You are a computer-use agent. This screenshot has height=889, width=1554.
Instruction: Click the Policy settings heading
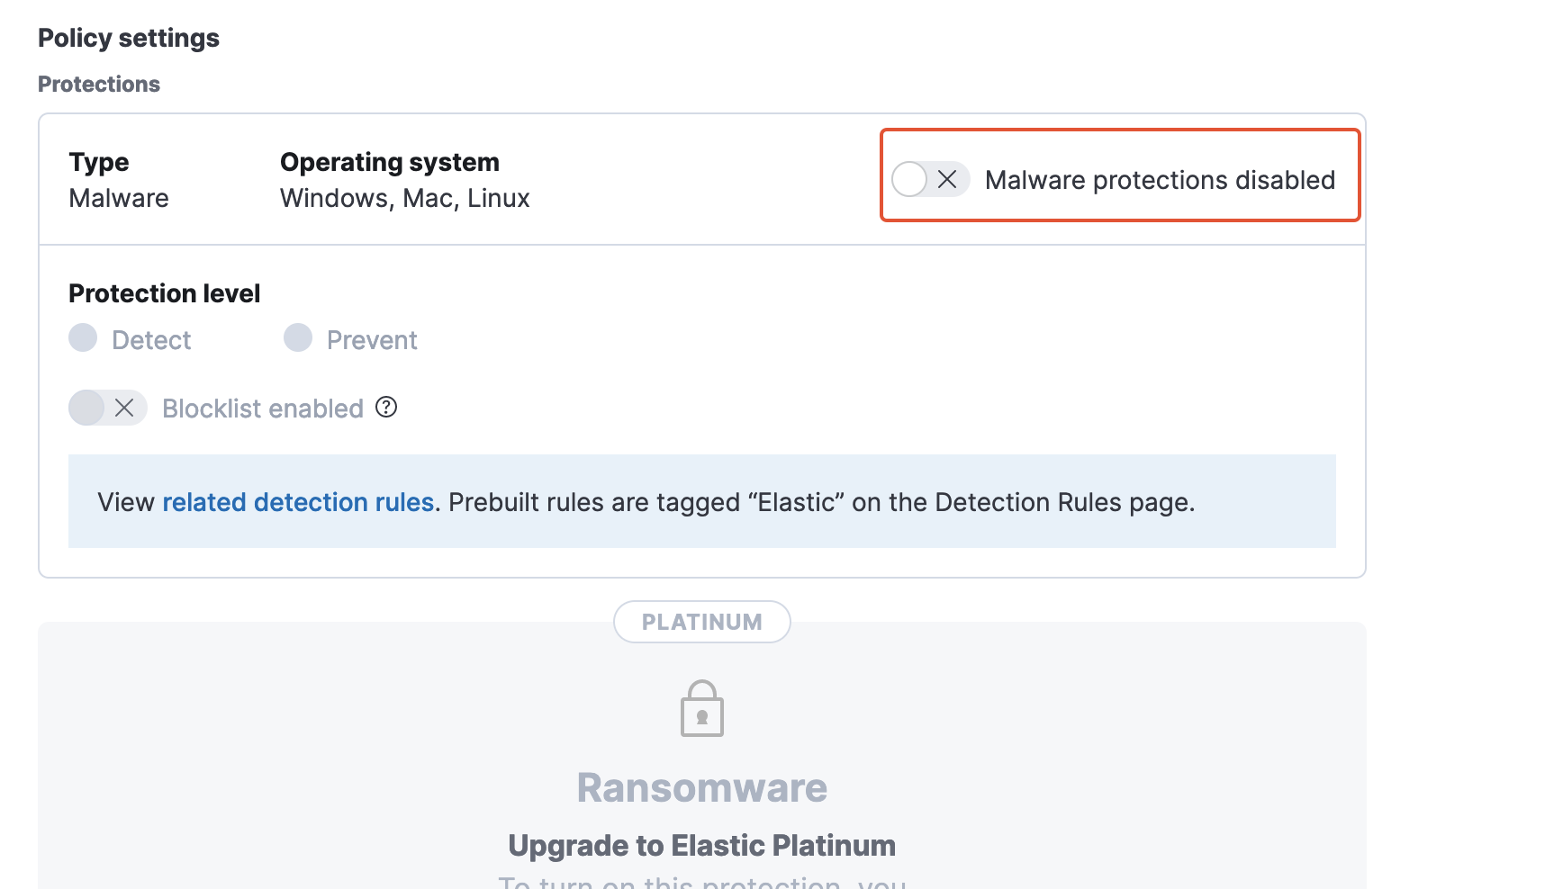129,38
